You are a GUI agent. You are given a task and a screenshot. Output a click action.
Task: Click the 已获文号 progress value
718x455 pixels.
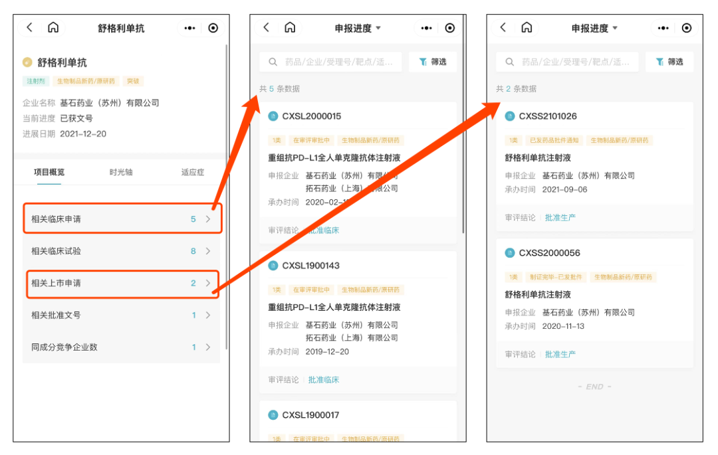tap(76, 118)
